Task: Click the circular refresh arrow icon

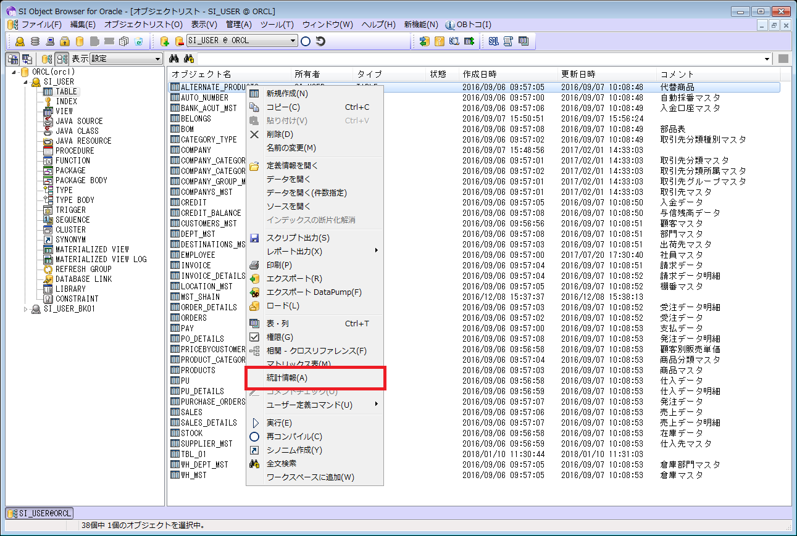Action: 320,41
